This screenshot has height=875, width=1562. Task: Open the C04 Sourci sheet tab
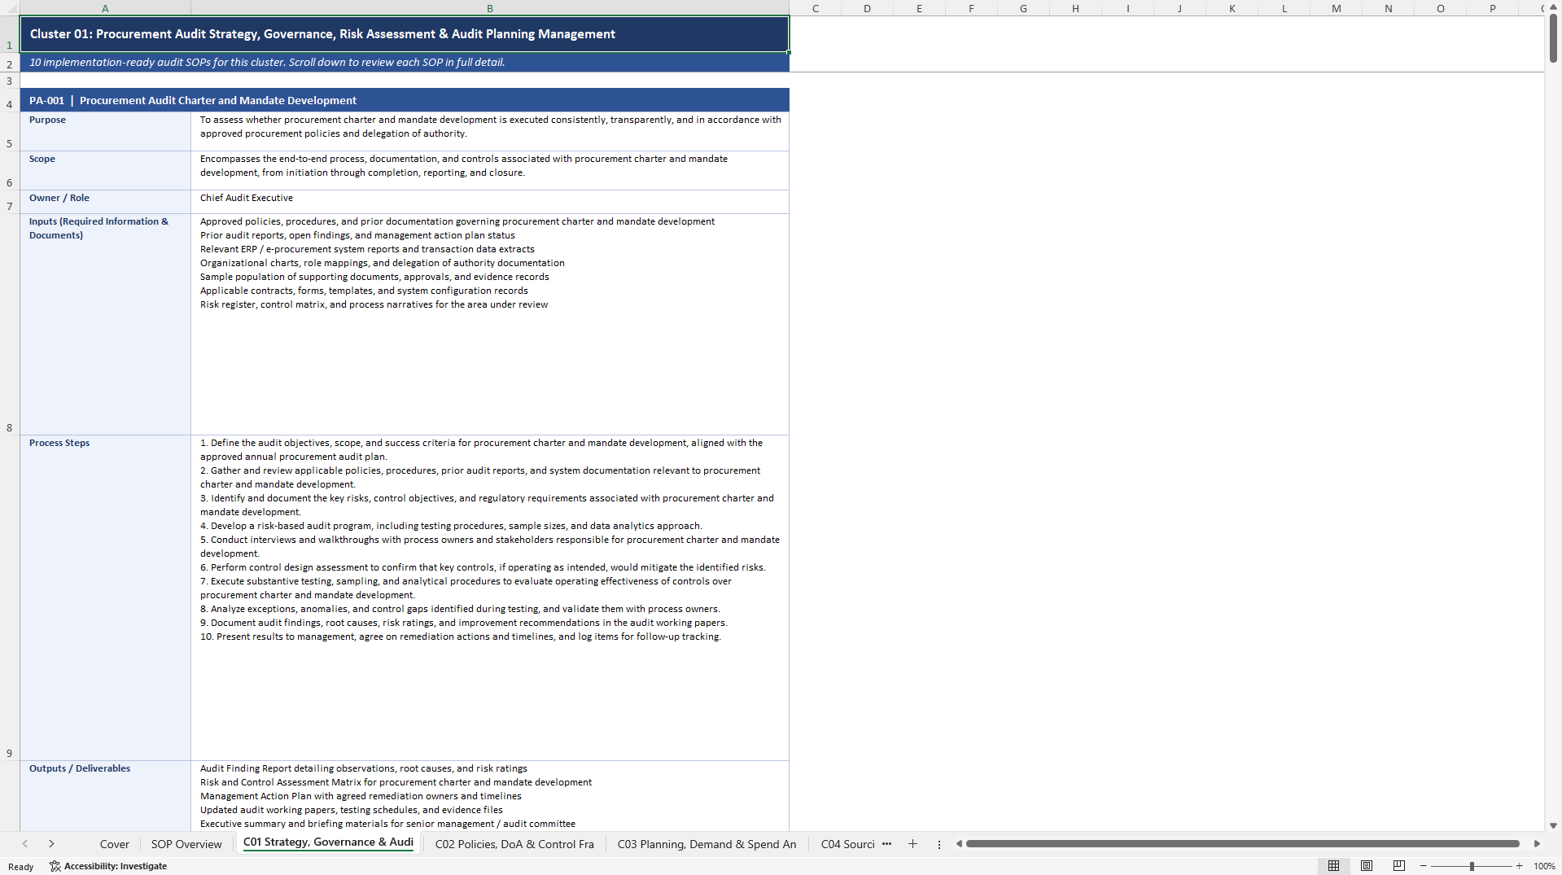pos(847,844)
